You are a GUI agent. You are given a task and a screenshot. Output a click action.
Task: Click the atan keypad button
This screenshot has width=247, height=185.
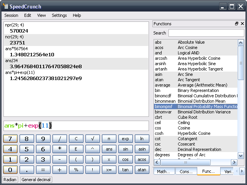point(142,170)
